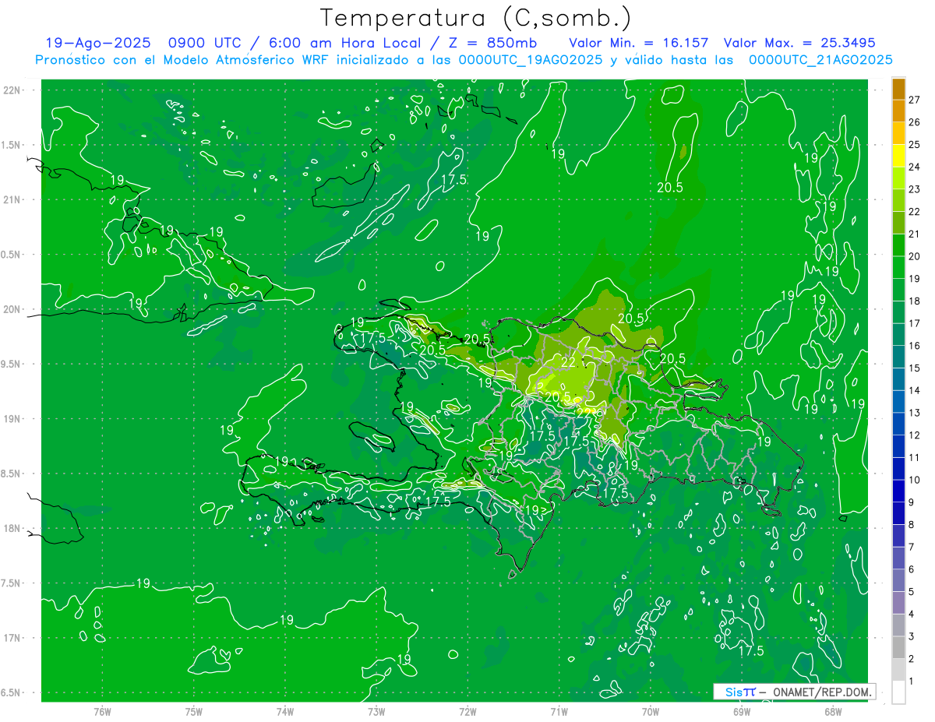Image resolution: width=935 pixels, height=722 pixels.
Task: Click the SisTT ONAMET/REP.DOM. logo
Action: pyautogui.click(x=794, y=692)
